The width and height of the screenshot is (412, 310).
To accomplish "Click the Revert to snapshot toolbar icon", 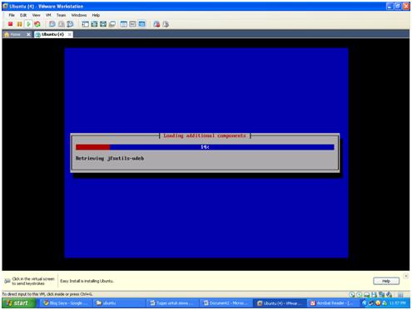I will 61,24.
